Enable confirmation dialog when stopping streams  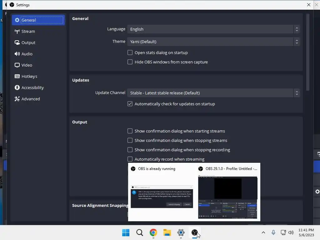tap(130, 140)
